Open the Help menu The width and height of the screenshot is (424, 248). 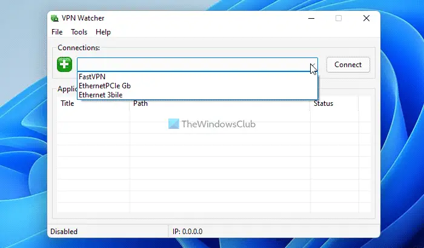(103, 32)
